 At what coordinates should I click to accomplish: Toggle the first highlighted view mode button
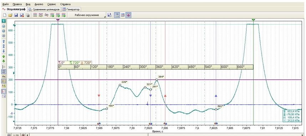117,15
